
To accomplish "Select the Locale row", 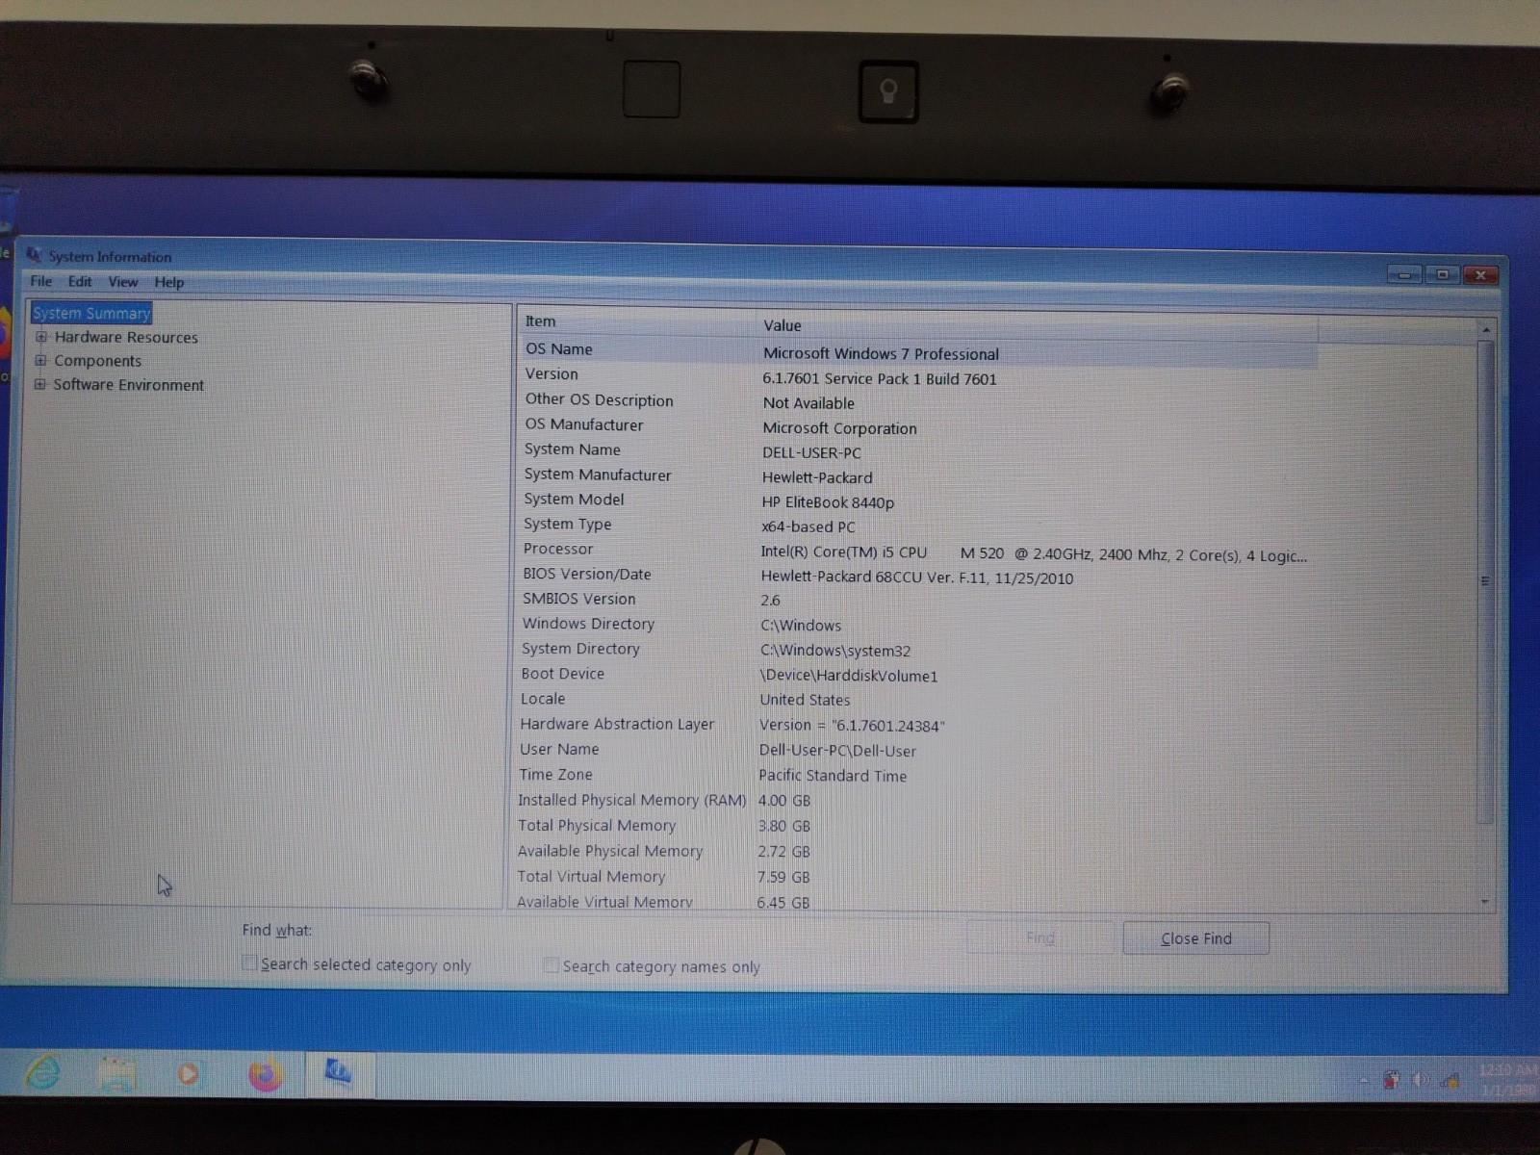I will click(x=917, y=700).
